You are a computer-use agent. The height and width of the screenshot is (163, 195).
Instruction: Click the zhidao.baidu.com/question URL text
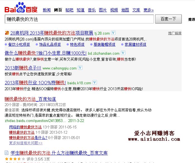(35, 121)
